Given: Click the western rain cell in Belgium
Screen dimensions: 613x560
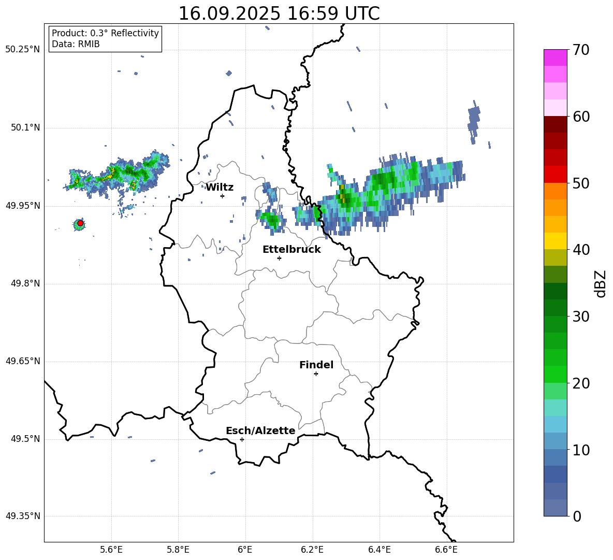Looking at the screenshot, I should point(118,174).
